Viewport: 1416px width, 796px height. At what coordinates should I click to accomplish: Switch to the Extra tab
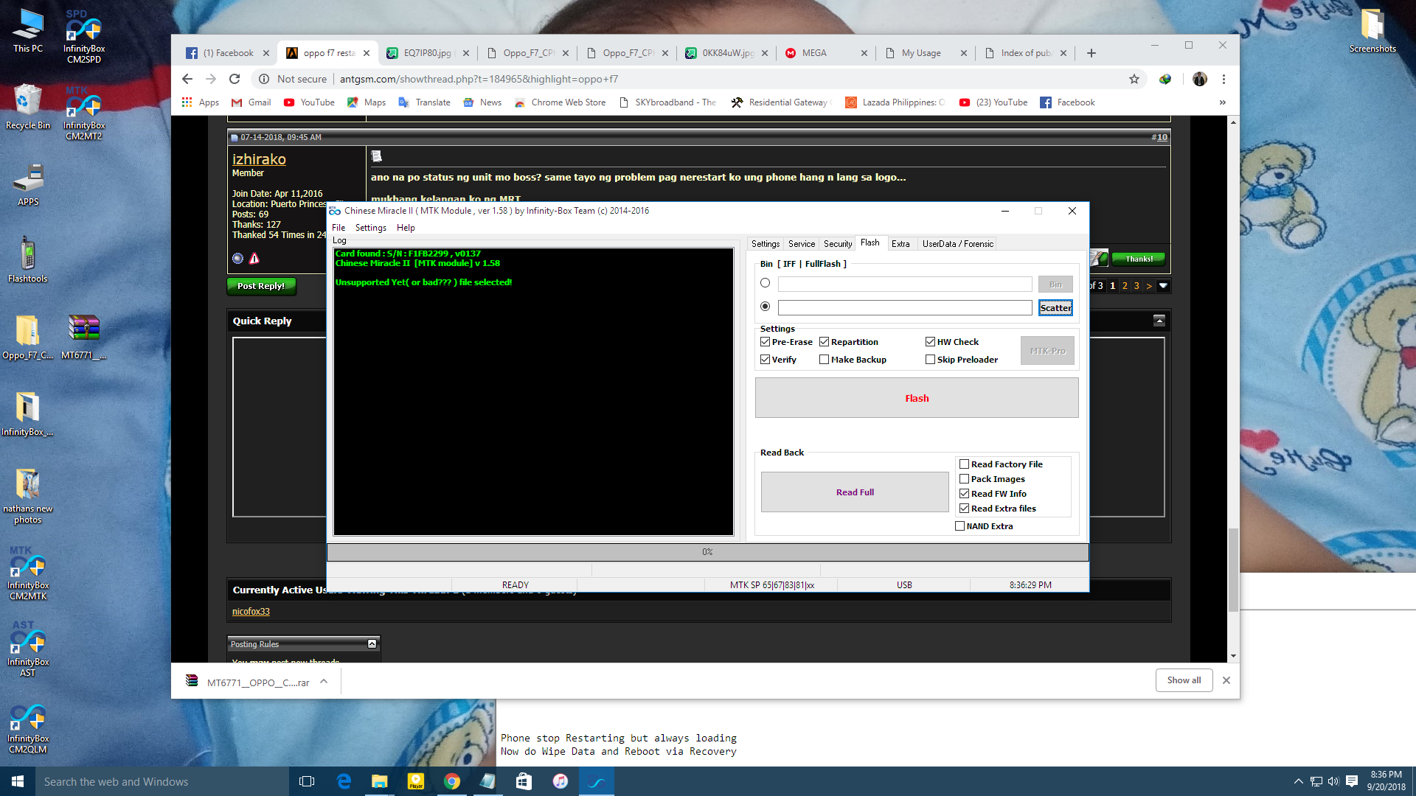click(x=900, y=244)
